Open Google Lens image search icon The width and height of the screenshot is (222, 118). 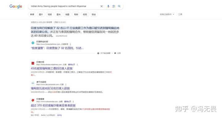114,6
